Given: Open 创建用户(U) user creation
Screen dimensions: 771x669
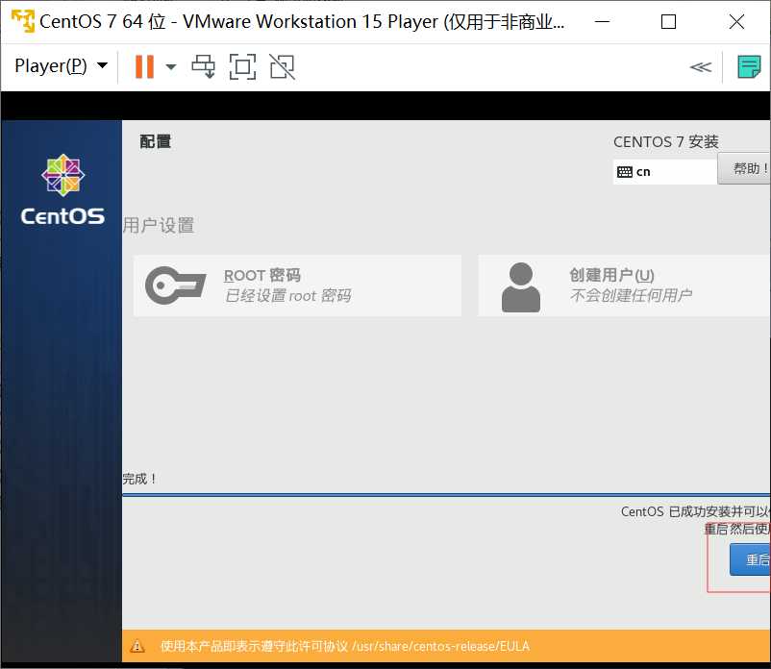Looking at the screenshot, I should point(625,285).
